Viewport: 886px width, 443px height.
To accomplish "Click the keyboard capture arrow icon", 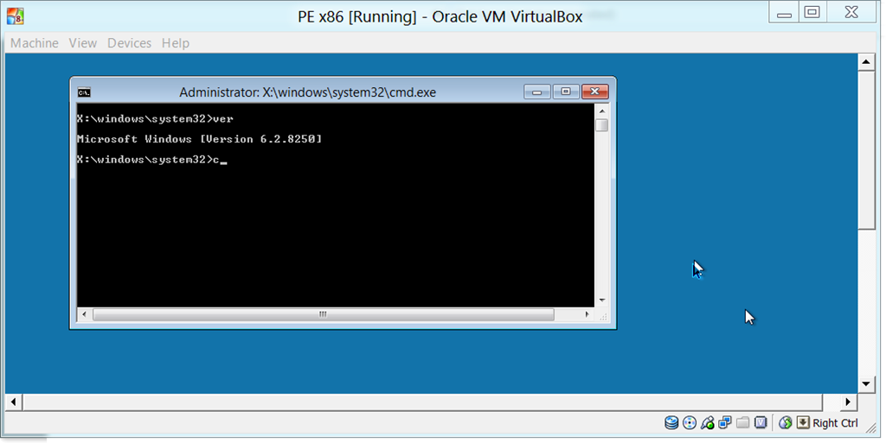I will tap(803, 422).
